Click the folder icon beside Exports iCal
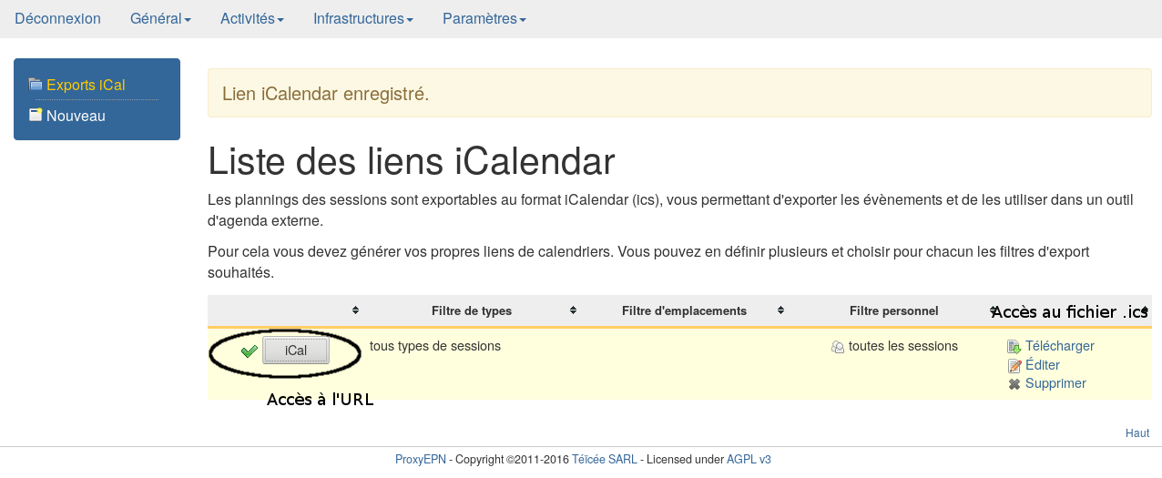 (x=36, y=85)
